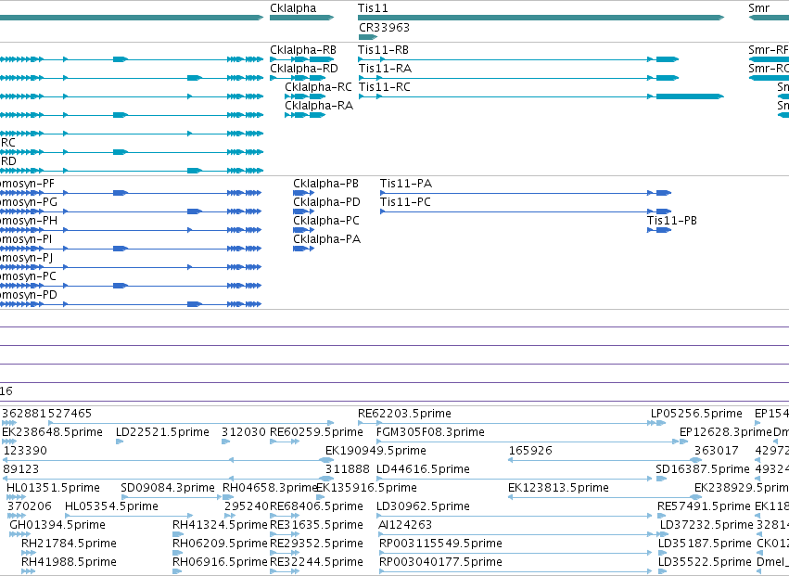Image resolution: width=789 pixels, height=576 pixels.
Task: Click EST RE31635.5prime
Action: point(285,534)
